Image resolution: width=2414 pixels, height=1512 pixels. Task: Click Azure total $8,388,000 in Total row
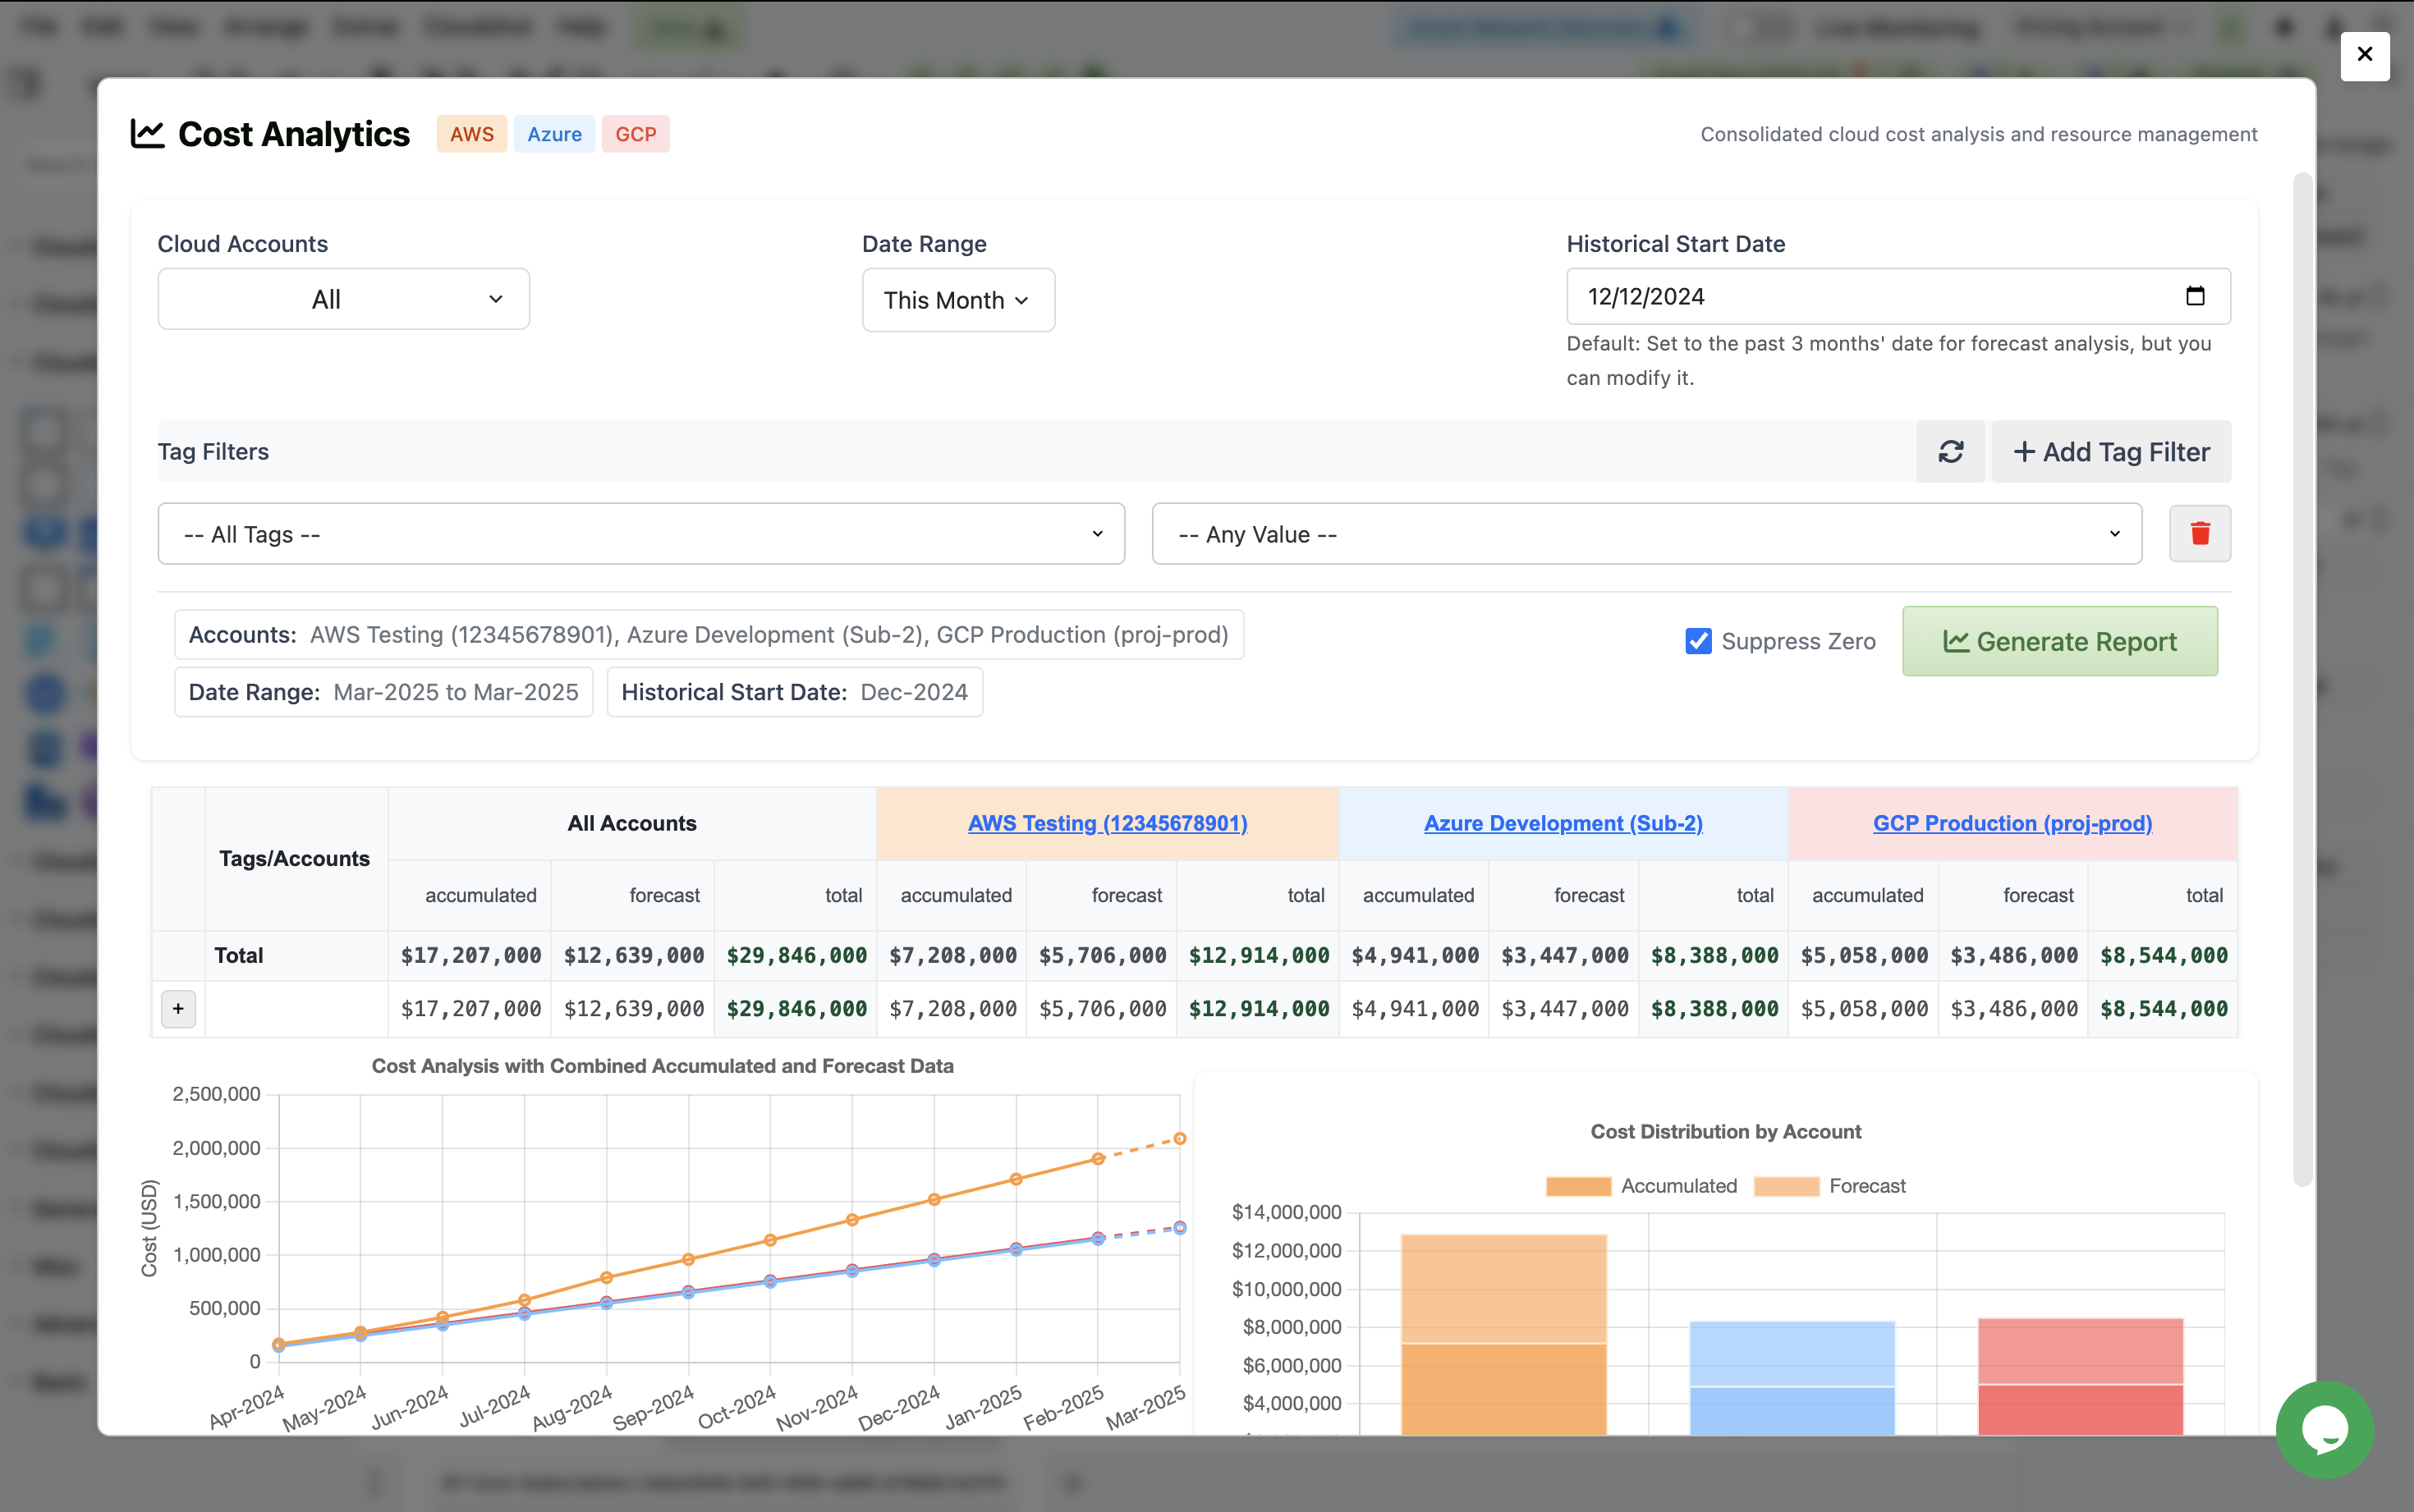tap(1714, 955)
